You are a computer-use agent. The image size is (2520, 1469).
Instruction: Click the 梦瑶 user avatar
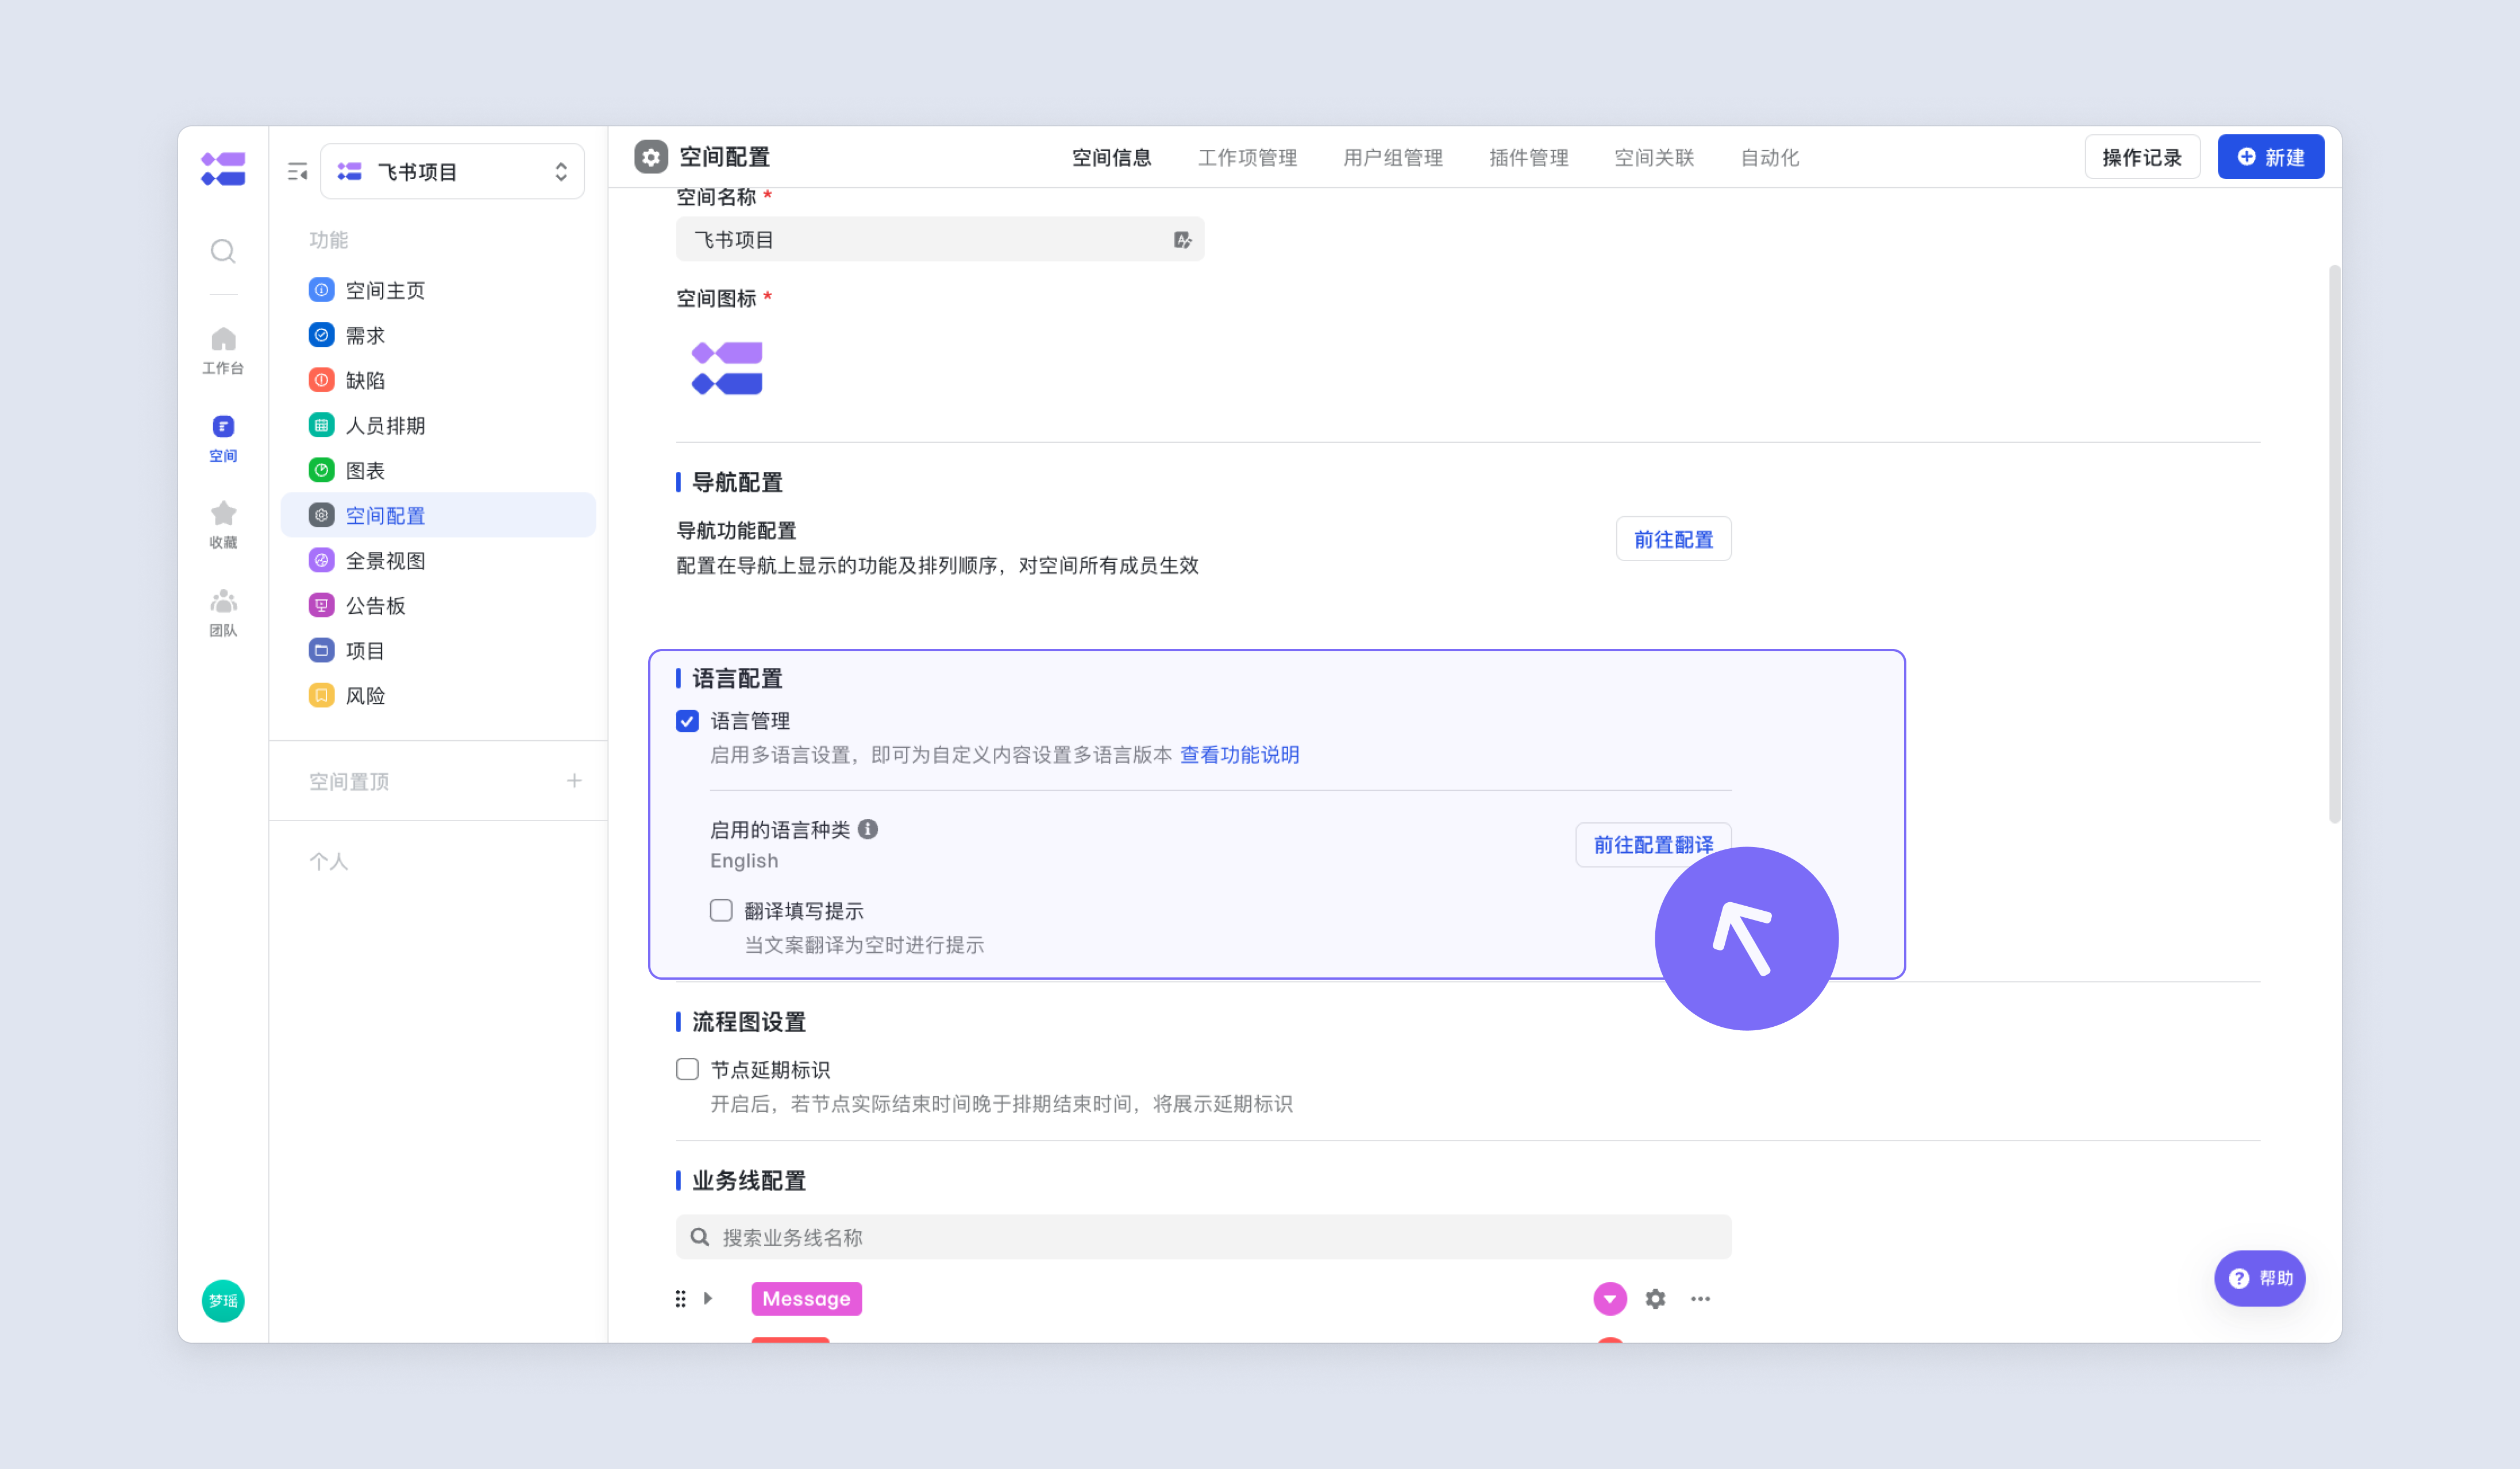click(x=223, y=1300)
